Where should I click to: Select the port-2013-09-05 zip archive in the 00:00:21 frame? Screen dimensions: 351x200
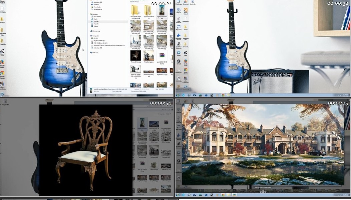pos(161,56)
